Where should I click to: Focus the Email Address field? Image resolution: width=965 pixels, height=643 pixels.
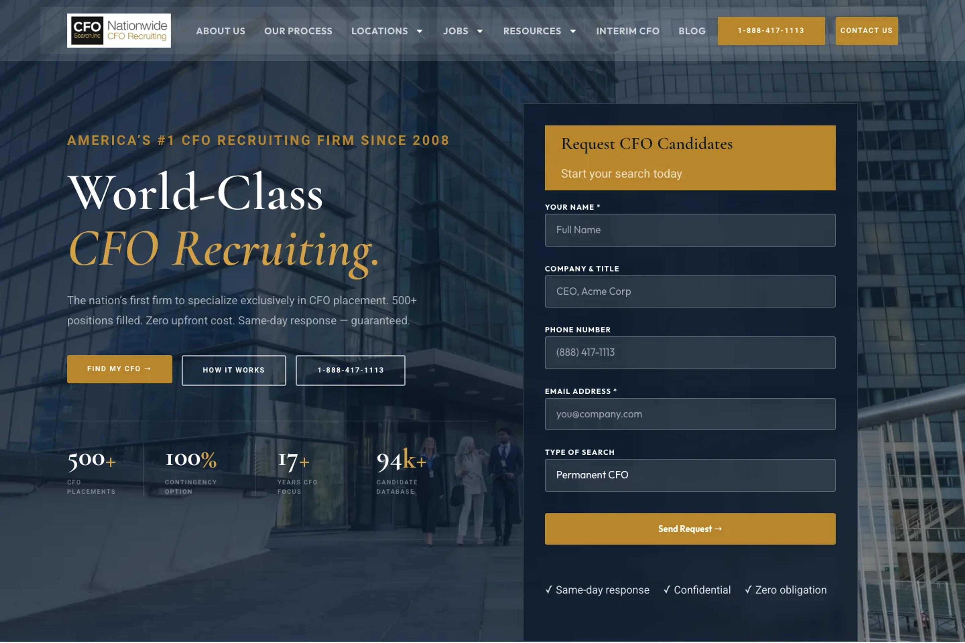[x=690, y=414]
